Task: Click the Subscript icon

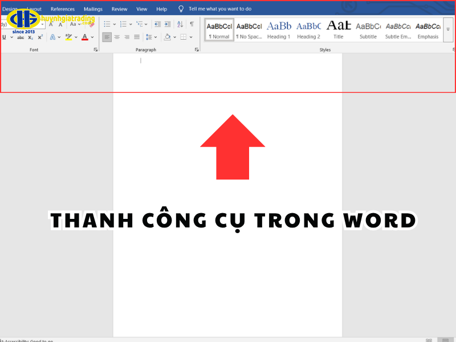Action: tap(30, 37)
